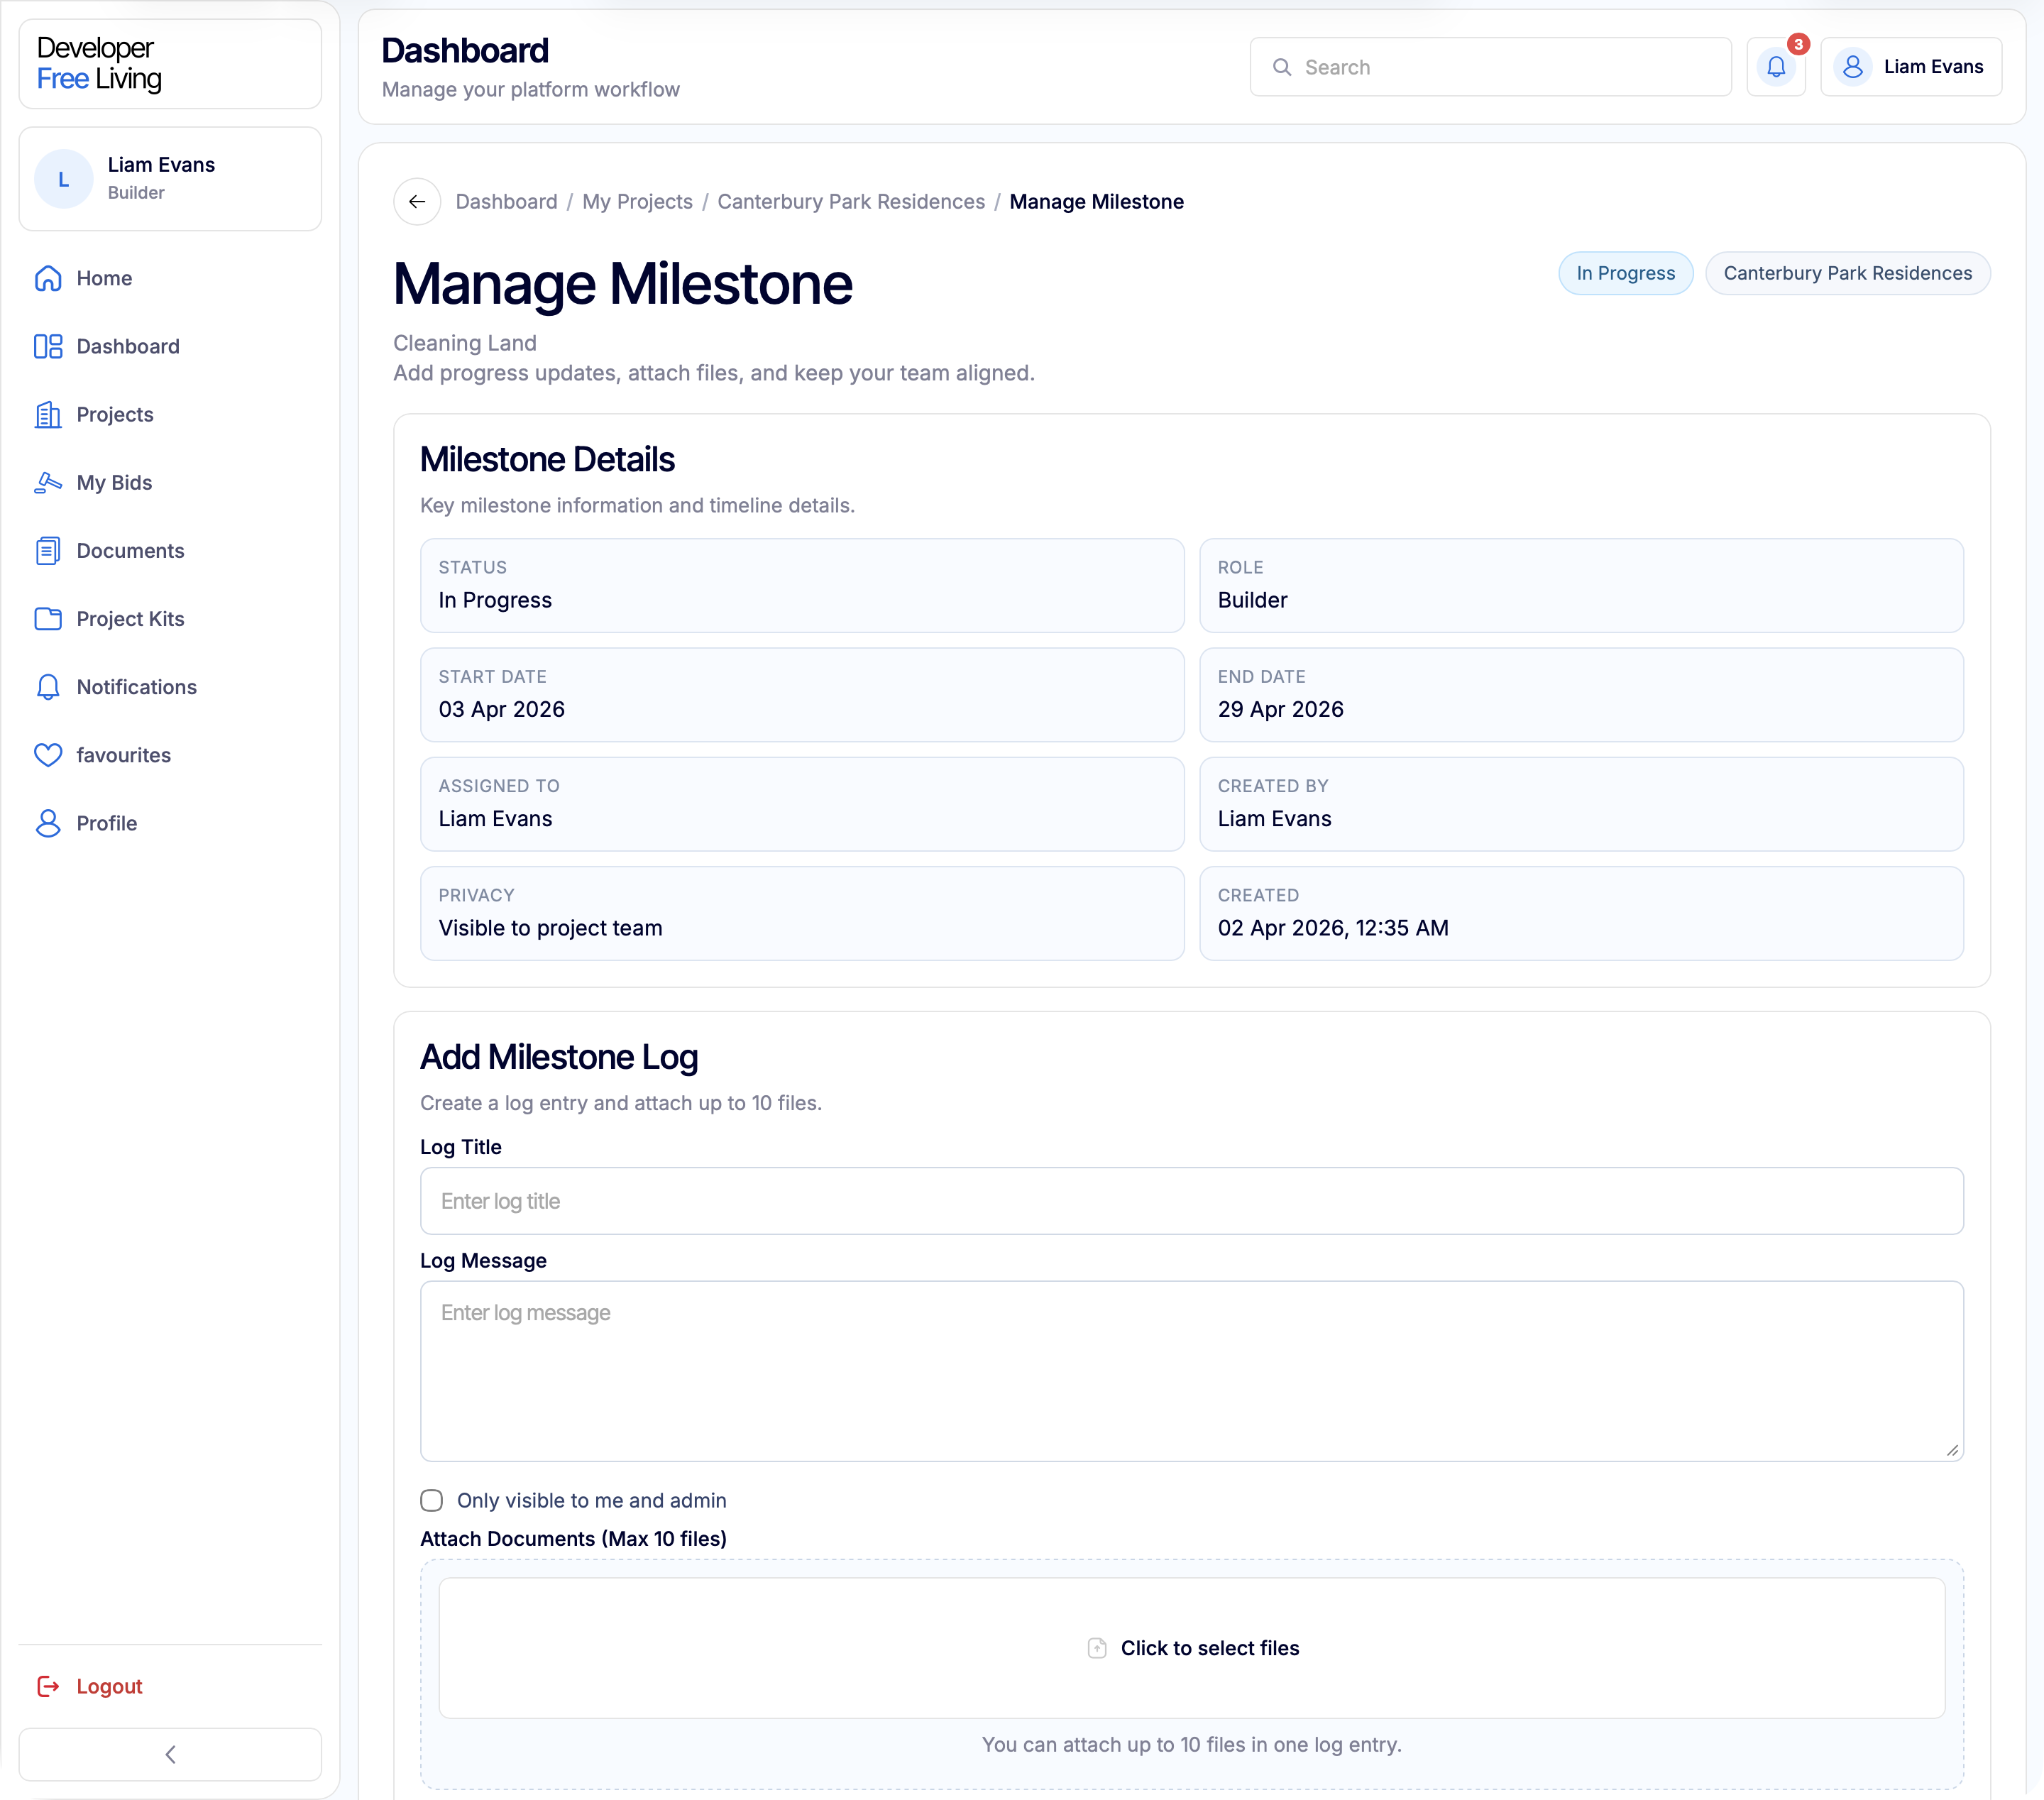This screenshot has height=1800, width=2044.
Task: Click the Status value In Progress
Action: point(495,600)
